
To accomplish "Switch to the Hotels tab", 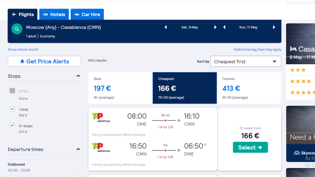I will point(54,14).
